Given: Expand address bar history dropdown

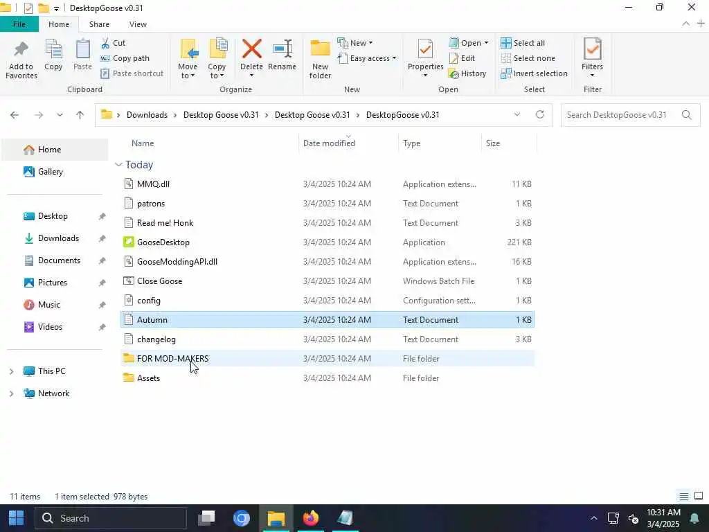Looking at the screenshot, I should coord(517,114).
